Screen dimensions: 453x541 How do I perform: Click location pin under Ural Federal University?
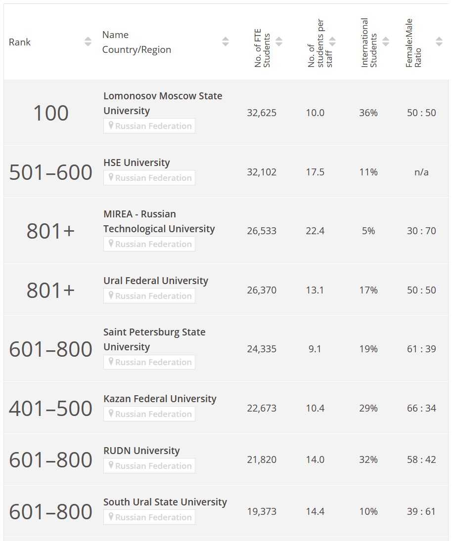pyautogui.click(x=111, y=296)
